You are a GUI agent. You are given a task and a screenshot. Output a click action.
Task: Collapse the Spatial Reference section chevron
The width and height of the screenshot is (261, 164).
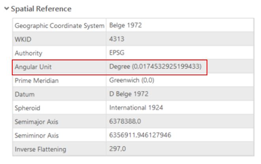pyautogui.click(x=7, y=9)
